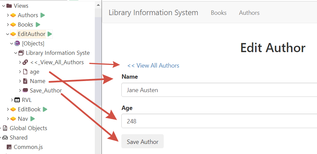Image resolution: width=317 pixels, height=154 pixels.
Task: Collapse the Views folder
Action: 4,6
